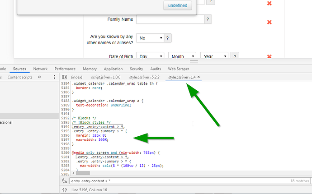312x194 pixels.
Task: Click the pretty print braces icon
Action: click(65, 189)
